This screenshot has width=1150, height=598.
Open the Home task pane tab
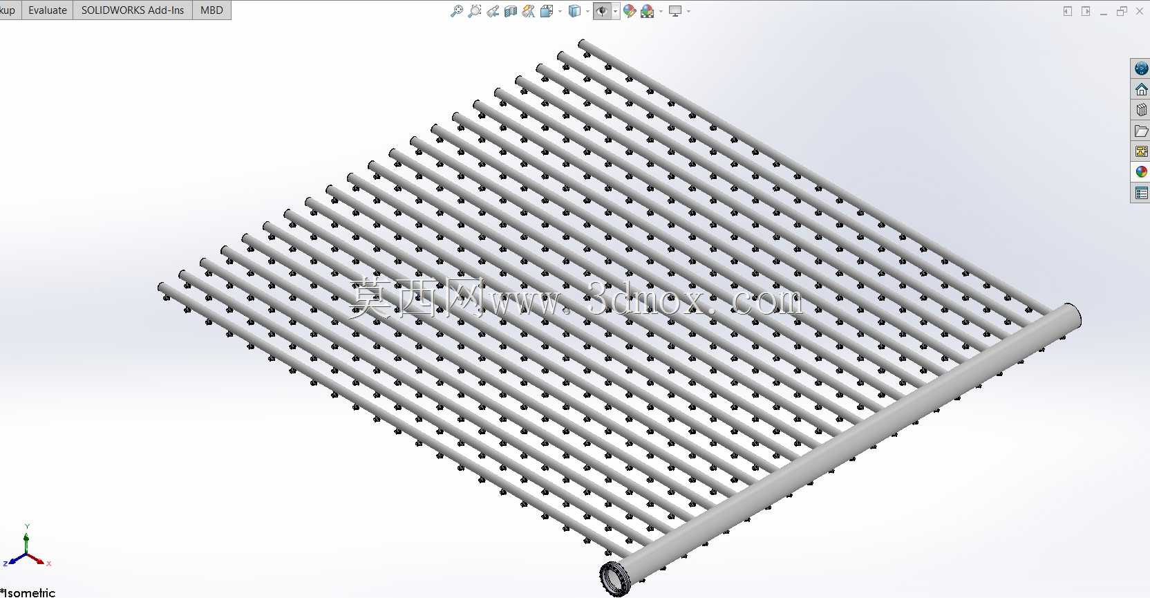click(1141, 89)
